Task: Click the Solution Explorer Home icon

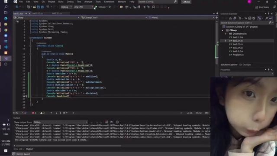Action: (x=230, y=18)
